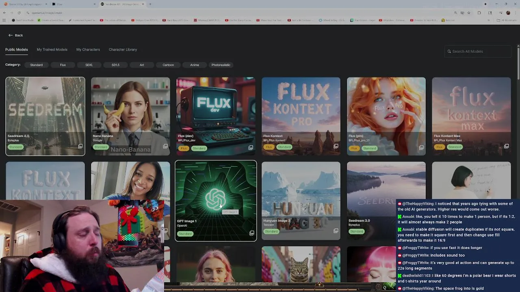Open the Public Models tab
520x292 pixels.
17,49
